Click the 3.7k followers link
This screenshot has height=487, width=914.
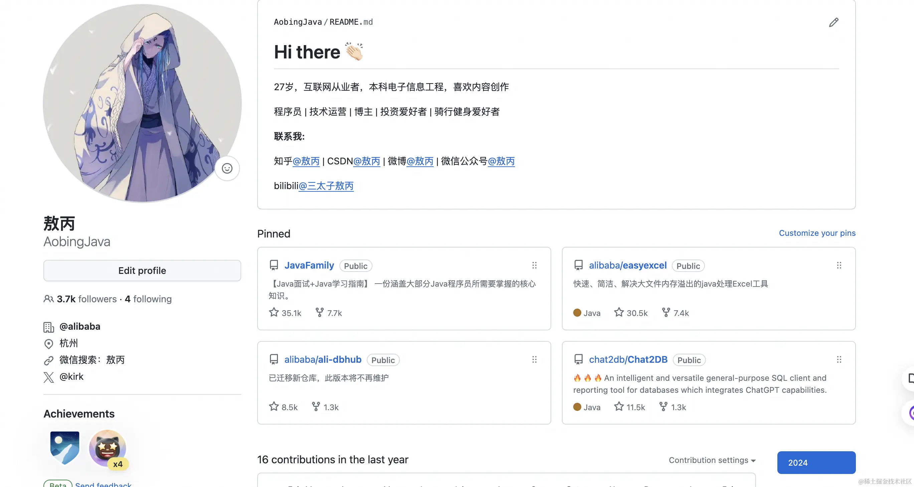(86, 299)
